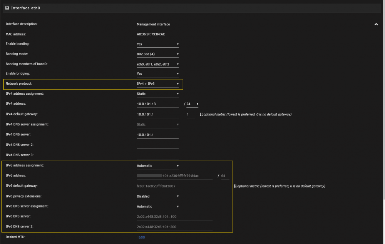Click the IPv6 DNS server 2 field
The width and height of the screenshot is (385, 244).
coord(174,227)
